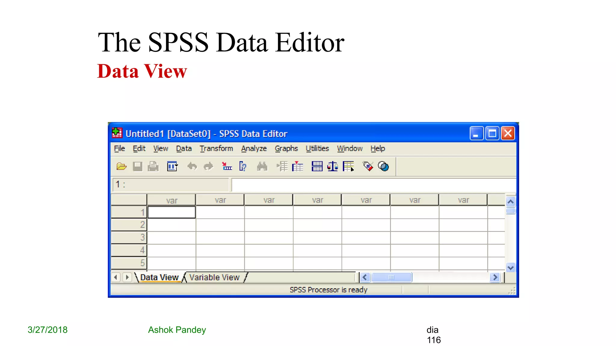Select row header 1

coord(129,212)
